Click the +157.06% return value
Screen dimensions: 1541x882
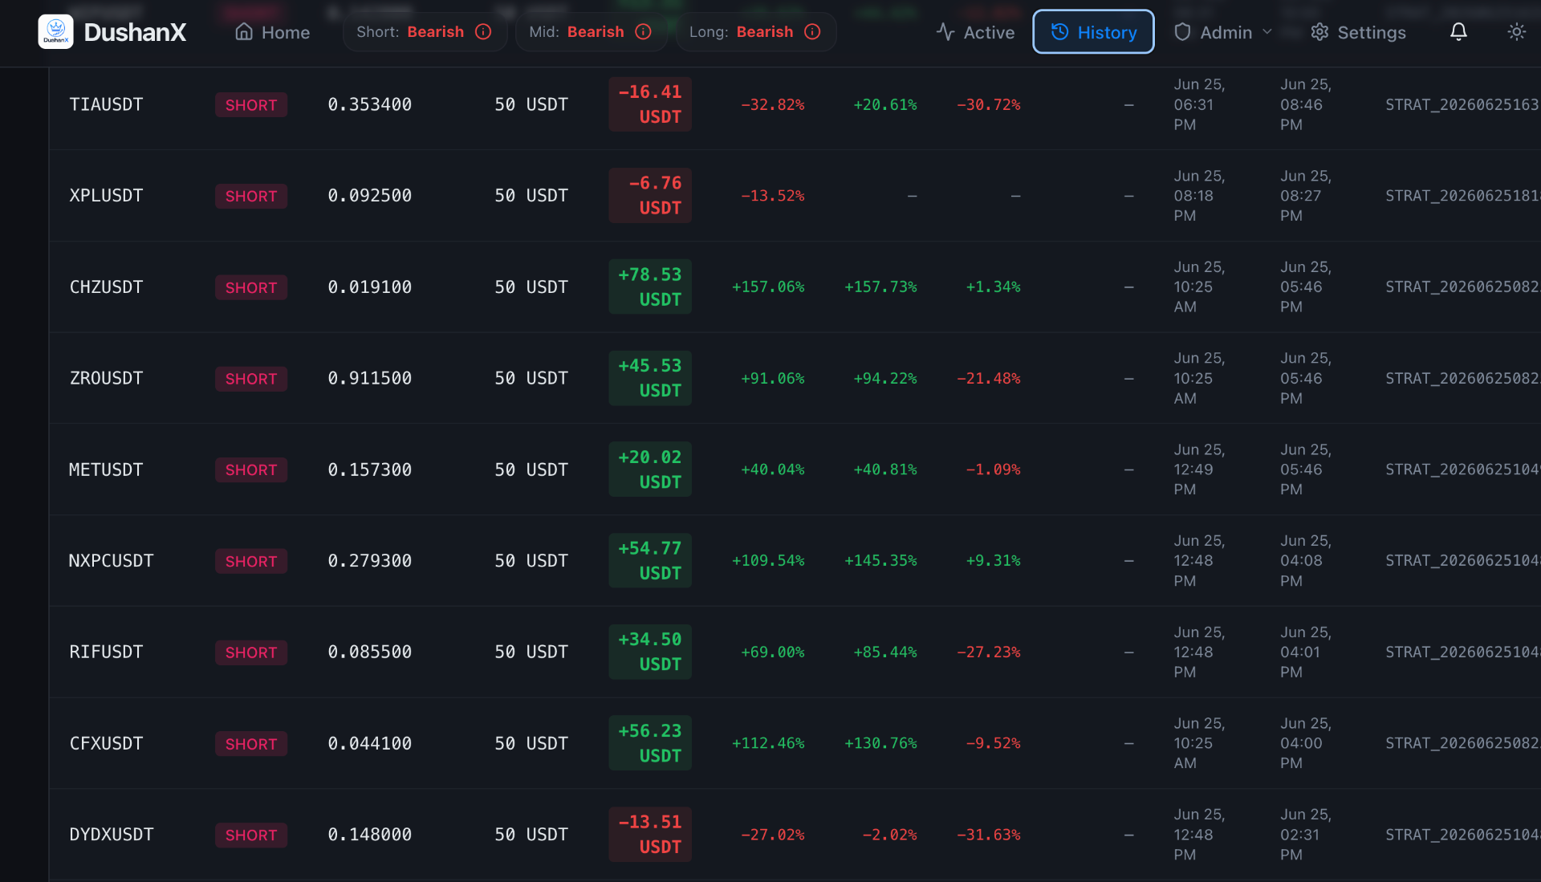[x=768, y=287]
